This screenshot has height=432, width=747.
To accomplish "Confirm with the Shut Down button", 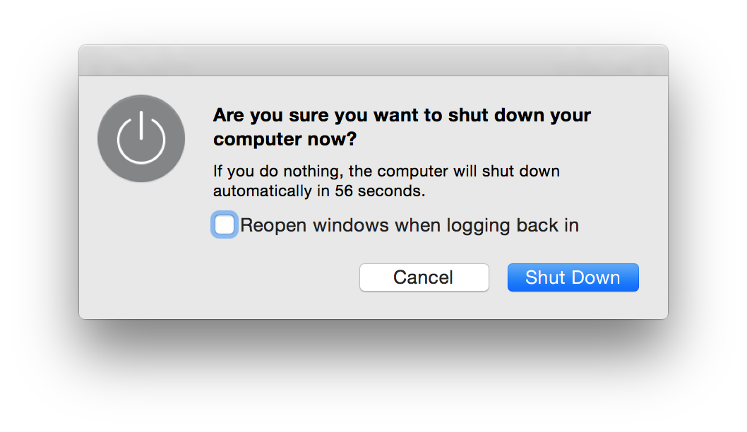I will point(573,277).
